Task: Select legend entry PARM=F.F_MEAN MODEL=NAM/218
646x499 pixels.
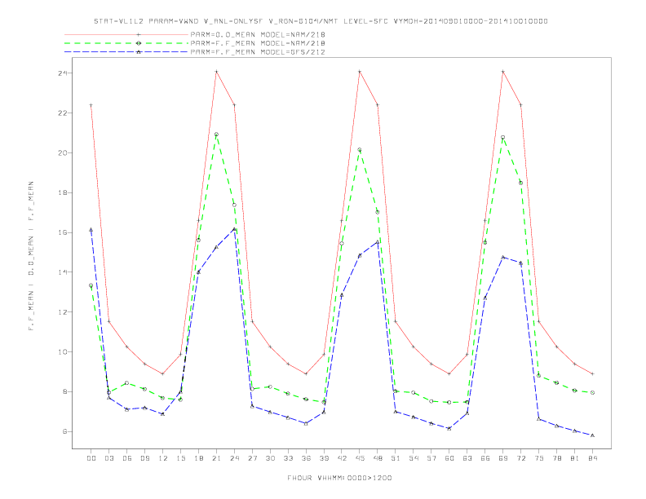Action: [258, 43]
